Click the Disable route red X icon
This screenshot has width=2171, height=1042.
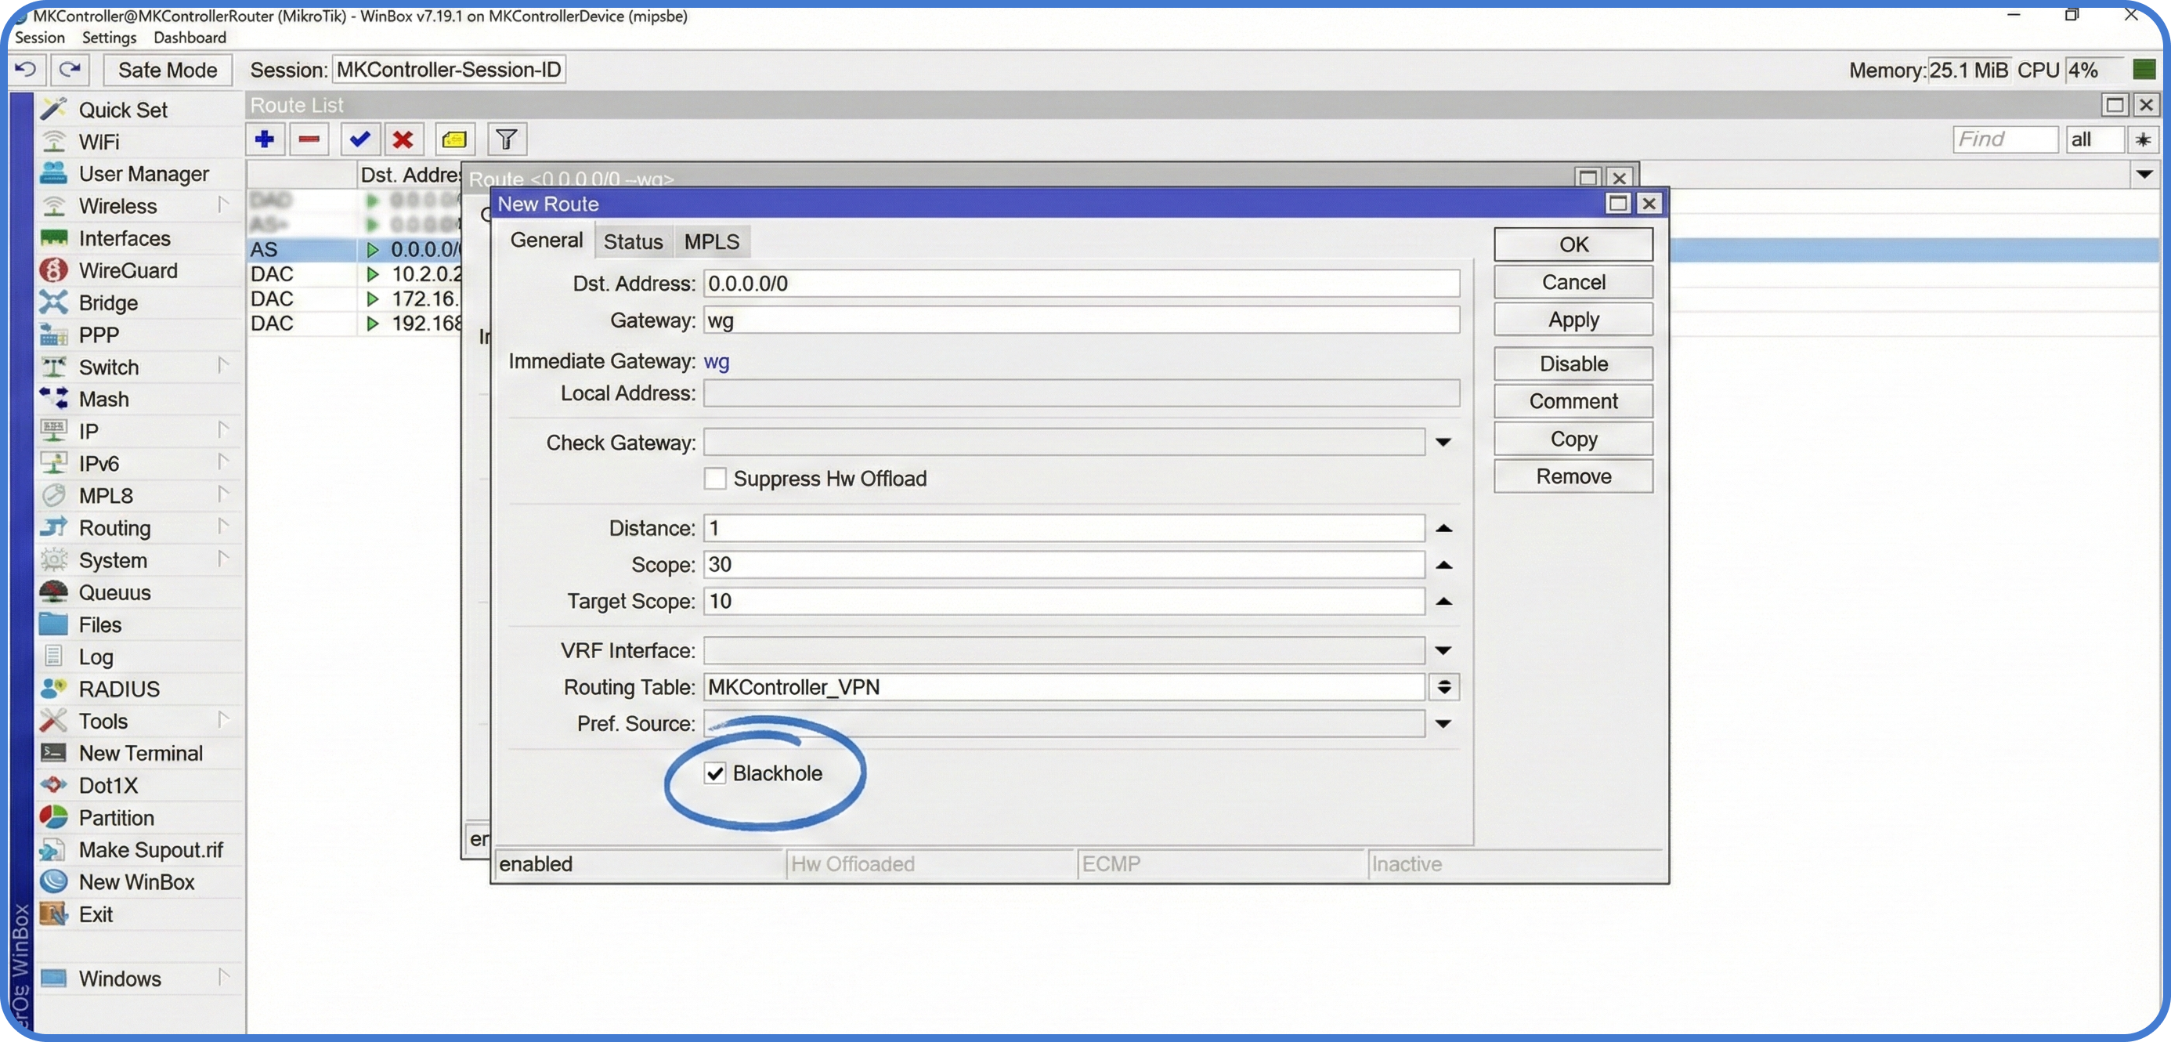(403, 139)
